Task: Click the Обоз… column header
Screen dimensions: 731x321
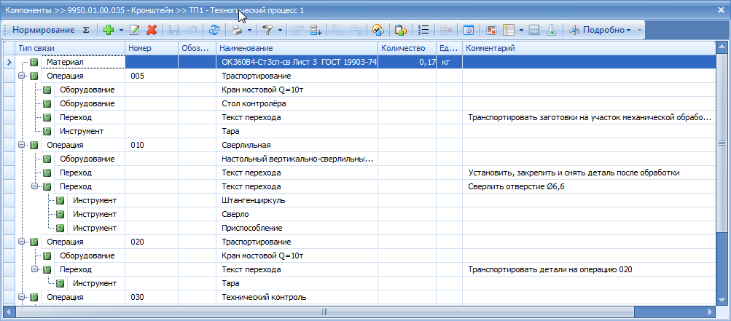Action: tap(198, 48)
